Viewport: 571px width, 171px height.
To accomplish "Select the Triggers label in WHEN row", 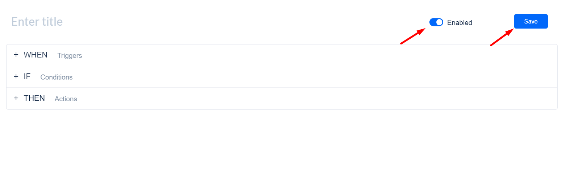I will [x=70, y=55].
